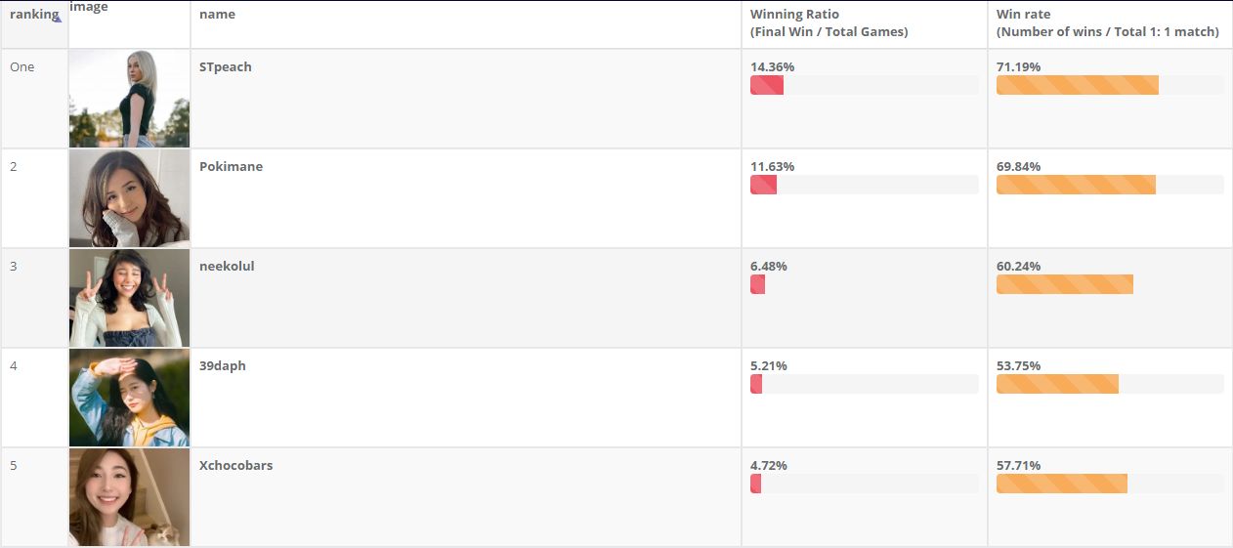Image resolution: width=1233 pixels, height=548 pixels.
Task: Click the red 14.36% winning ratio bar
Action: [x=767, y=85]
